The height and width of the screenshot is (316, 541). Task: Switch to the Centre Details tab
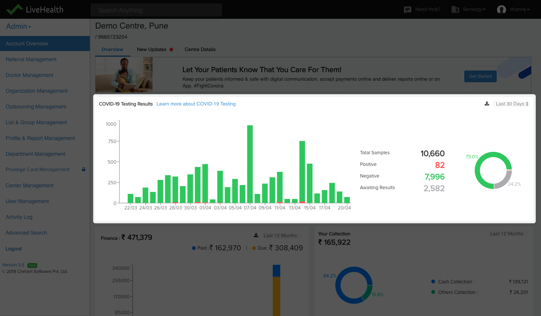coord(200,50)
